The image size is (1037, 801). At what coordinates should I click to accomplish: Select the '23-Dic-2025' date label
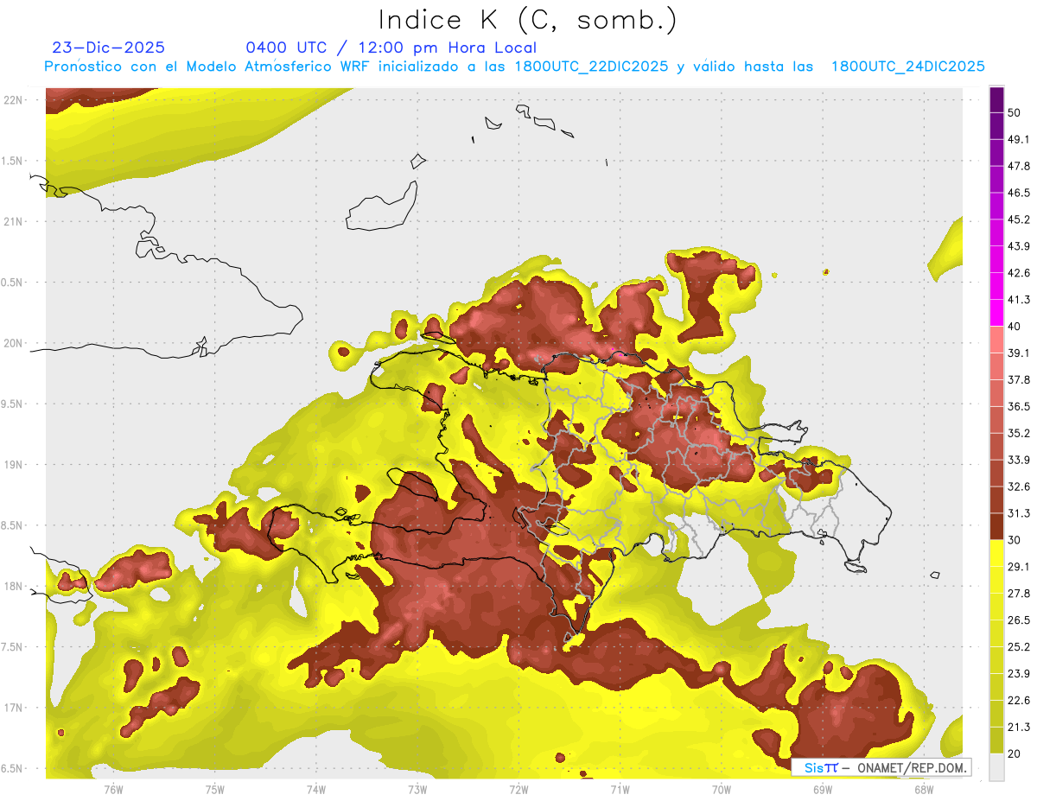click(109, 48)
